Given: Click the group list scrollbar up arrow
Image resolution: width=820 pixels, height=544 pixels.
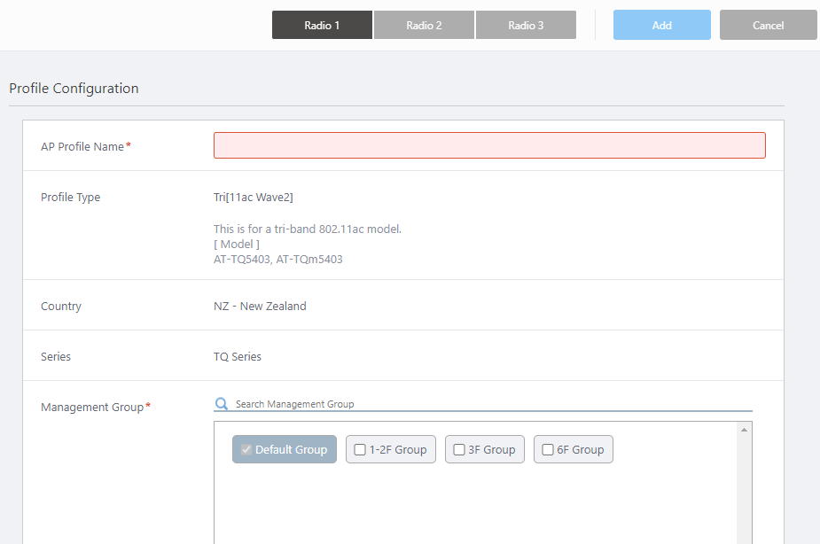Looking at the screenshot, I should pyautogui.click(x=744, y=430).
